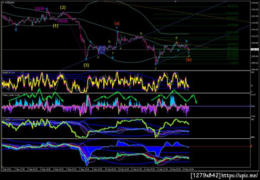Select the yellow wave label (3)
The image size is (260, 180).
coord(86,65)
